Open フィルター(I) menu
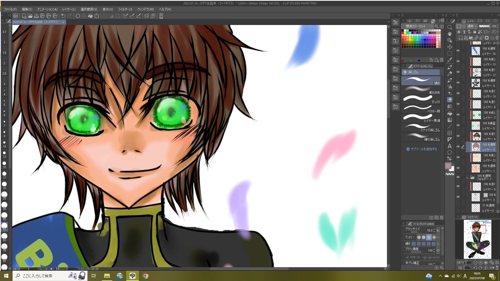 point(125,9)
